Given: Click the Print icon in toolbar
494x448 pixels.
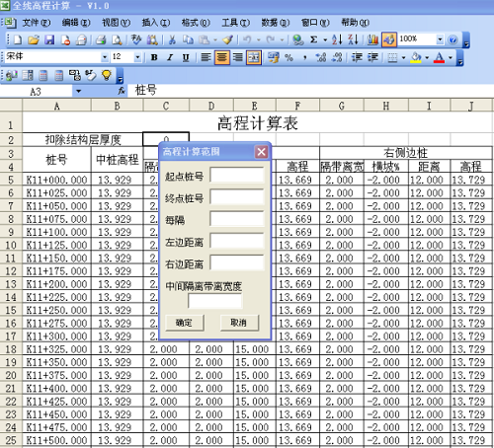Looking at the screenshot, I should coord(101,40).
